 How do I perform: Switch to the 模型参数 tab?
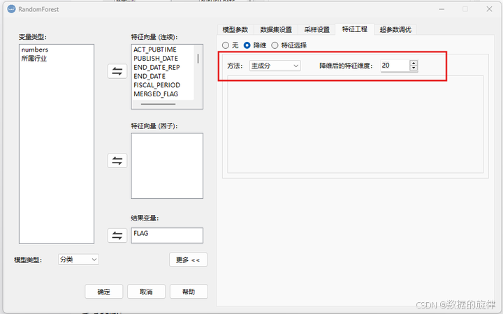(235, 29)
